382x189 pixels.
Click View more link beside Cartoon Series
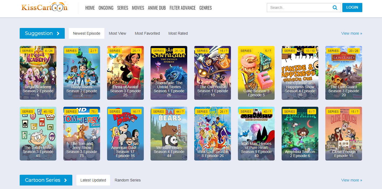click(352, 180)
